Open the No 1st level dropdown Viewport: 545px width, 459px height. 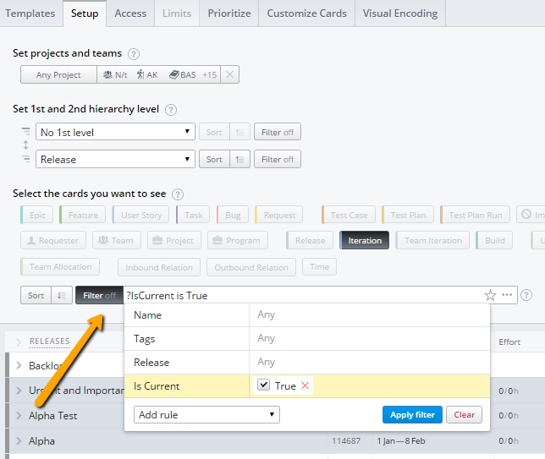point(115,132)
